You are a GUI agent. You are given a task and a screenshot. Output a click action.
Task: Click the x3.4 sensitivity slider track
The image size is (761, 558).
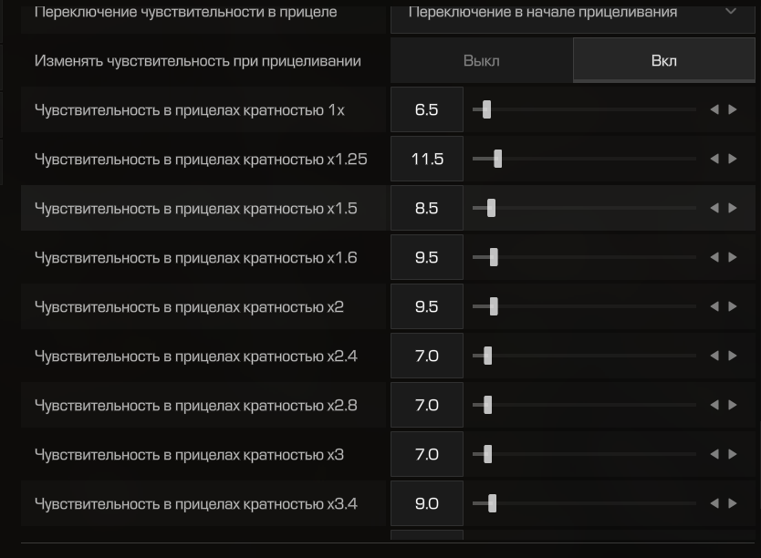pyautogui.click(x=593, y=503)
